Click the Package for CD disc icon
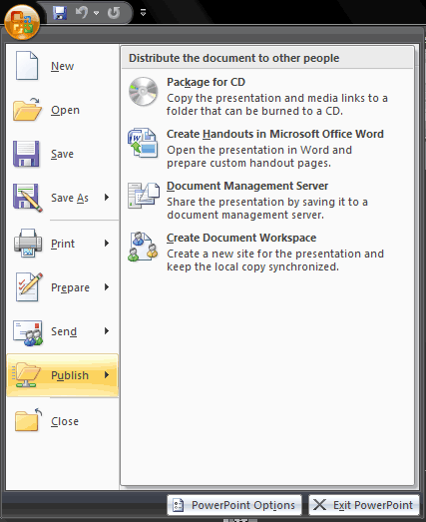Screen dimensions: 426x522 click(x=143, y=92)
